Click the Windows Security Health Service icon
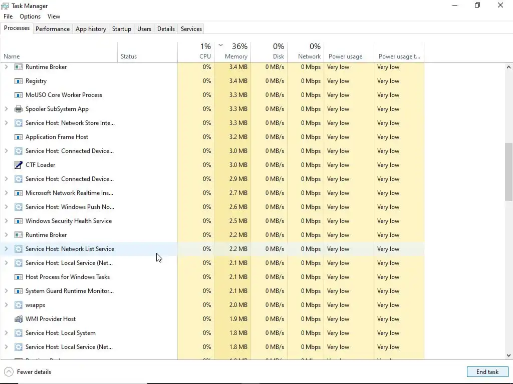The width and height of the screenshot is (513, 384). 19,221
